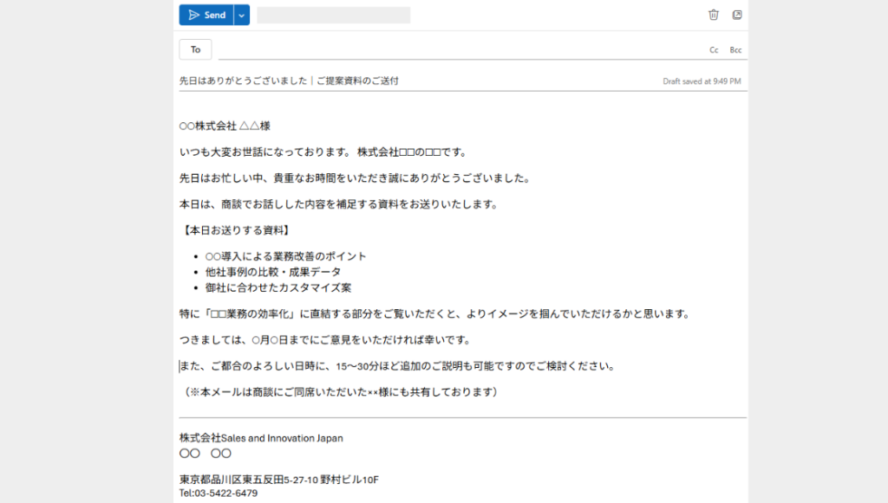Show the Bcc field

pos(735,50)
